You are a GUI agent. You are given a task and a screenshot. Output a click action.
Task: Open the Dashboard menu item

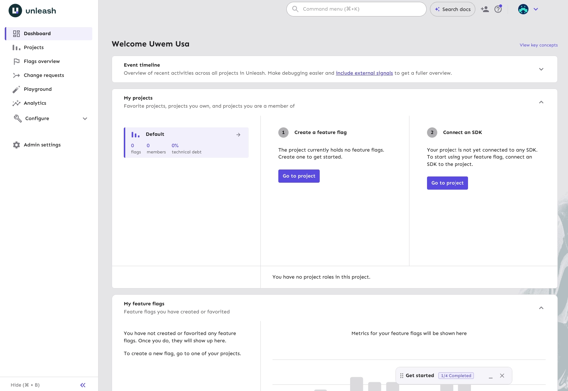(x=49, y=34)
